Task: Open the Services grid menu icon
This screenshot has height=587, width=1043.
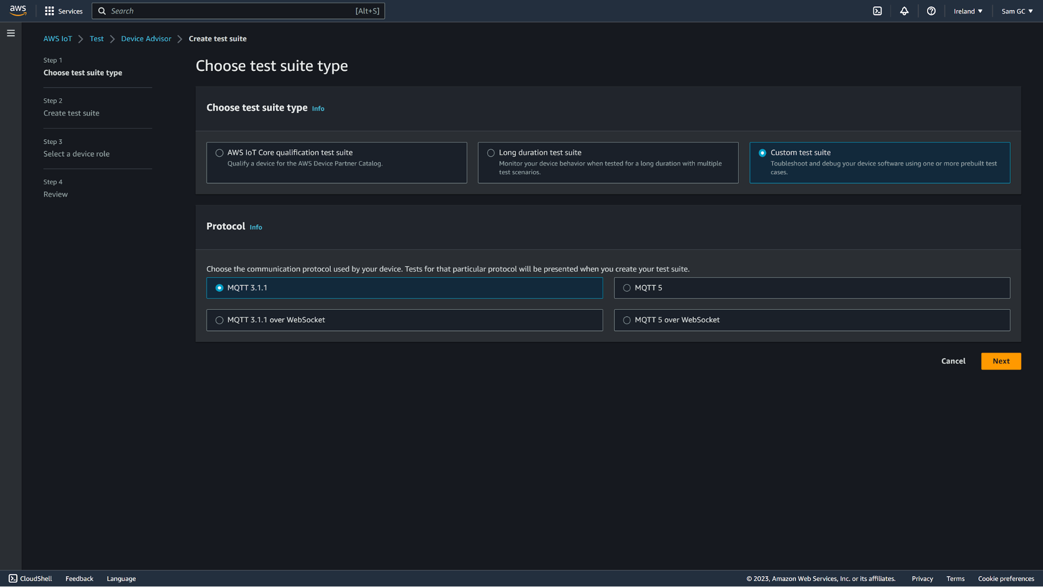Action: coord(50,11)
